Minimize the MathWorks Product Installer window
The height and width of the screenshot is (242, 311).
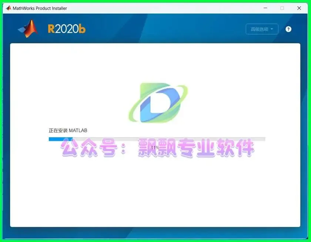pos(265,8)
